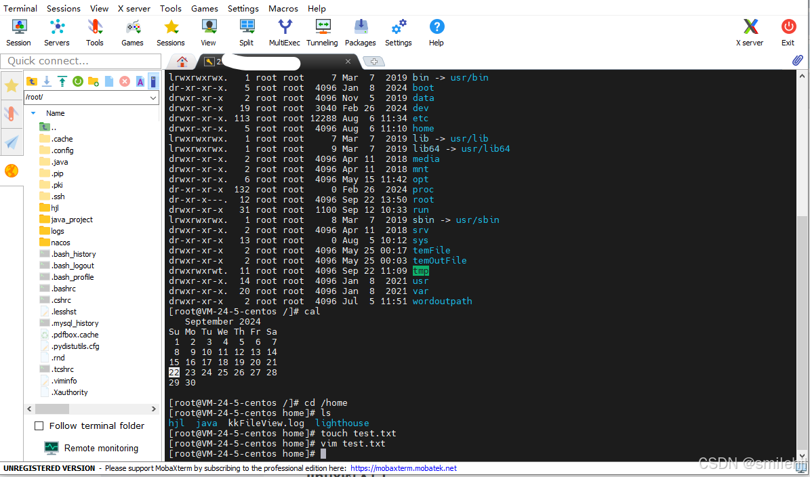Open the Terminal menu
This screenshot has width=810, height=477.
click(20, 8)
